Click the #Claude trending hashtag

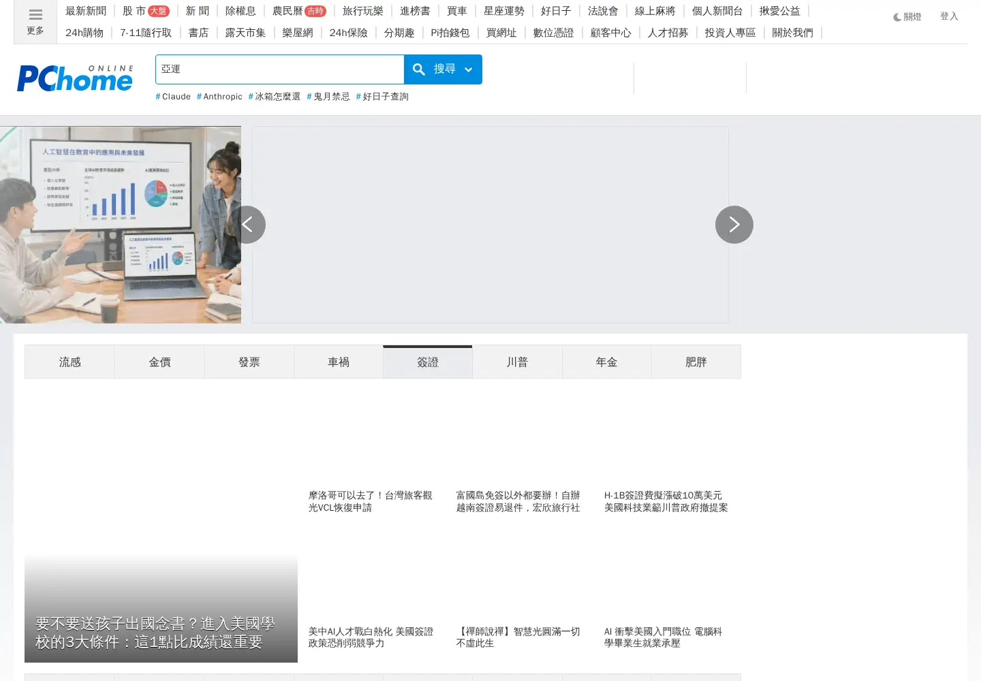173,97
